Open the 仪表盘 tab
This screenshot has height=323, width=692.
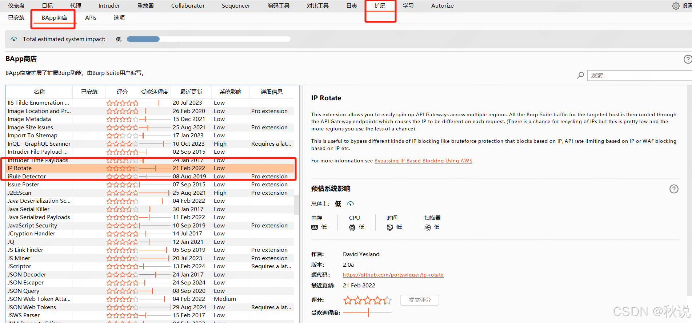point(16,6)
